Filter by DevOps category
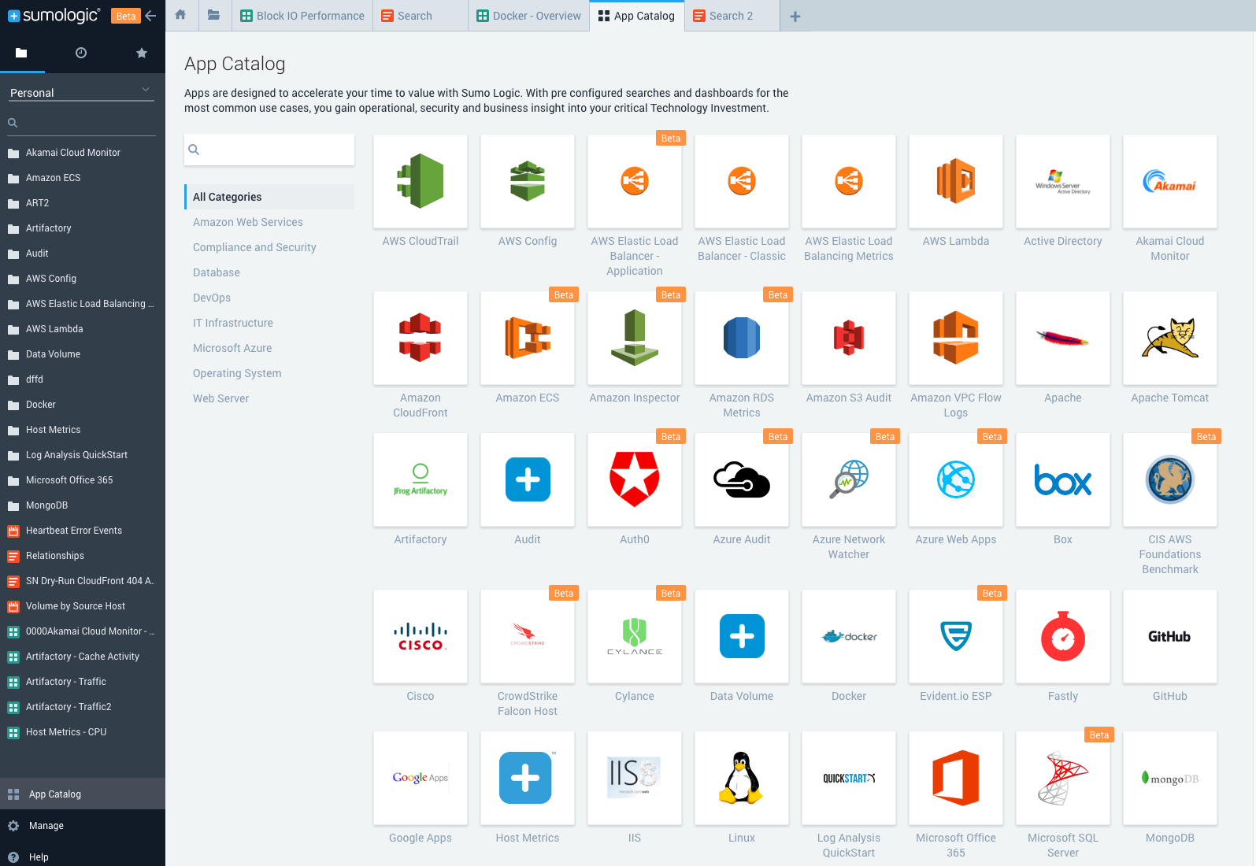Screen dimensions: 1256x866 (212, 298)
